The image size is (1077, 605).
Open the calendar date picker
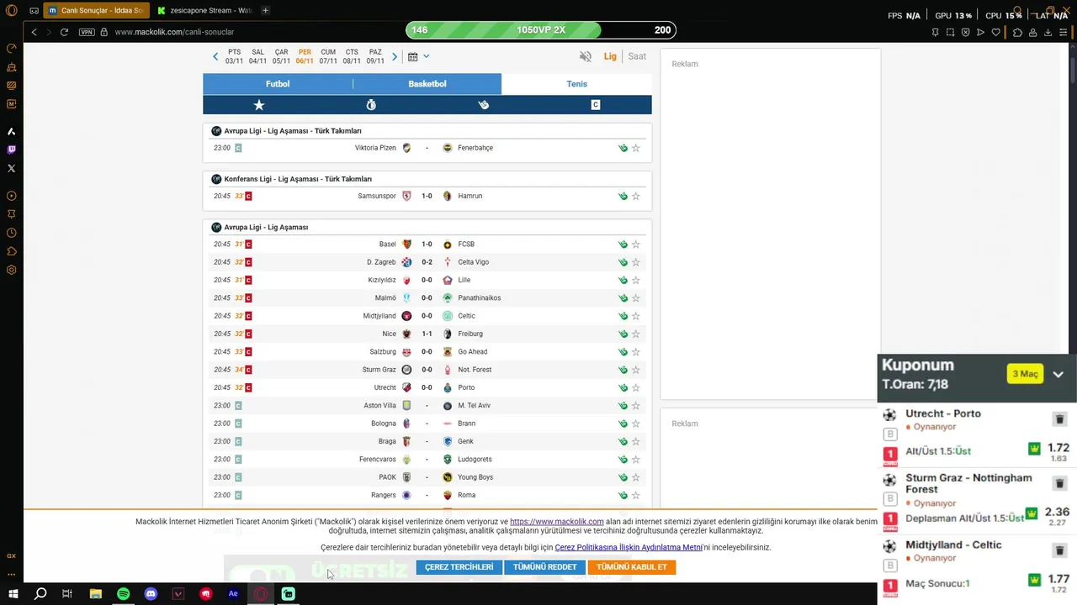click(412, 56)
